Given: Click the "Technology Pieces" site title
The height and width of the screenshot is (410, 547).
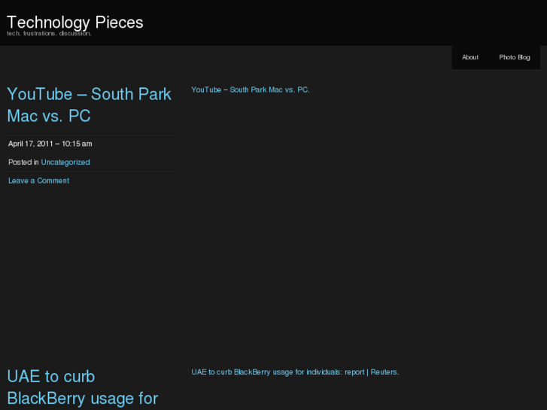Looking at the screenshot, I should (x=74, y=22).
